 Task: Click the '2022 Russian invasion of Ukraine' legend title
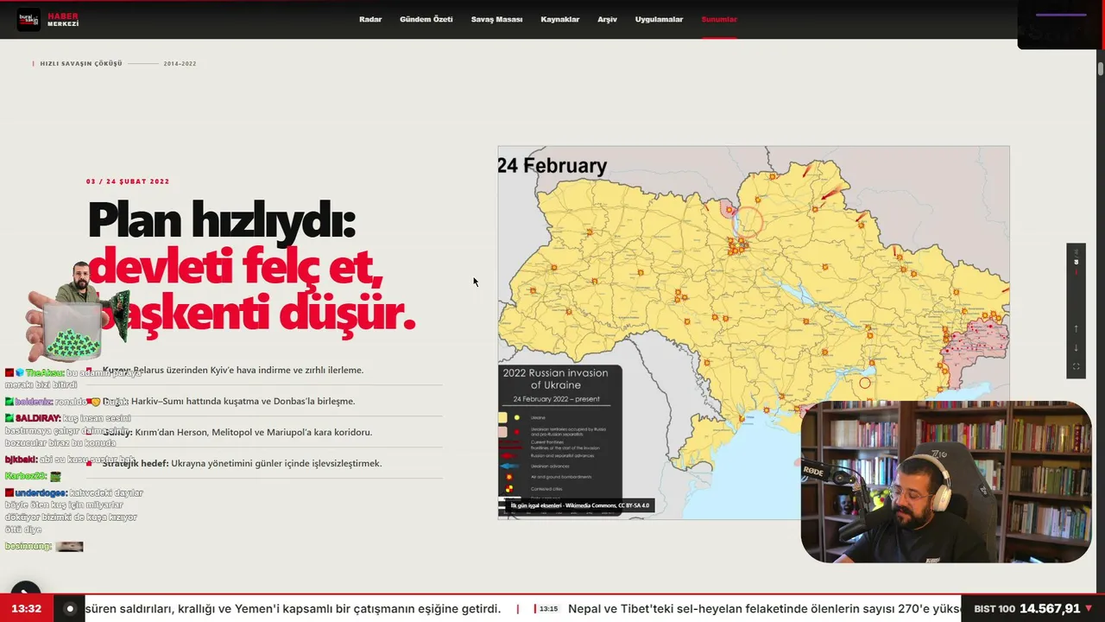coord(556,378)
